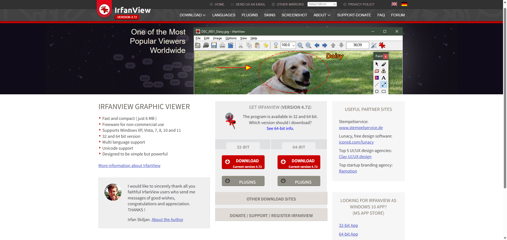
Task: Open the File menu in IrfanView window
Action: tap(198, 38)
